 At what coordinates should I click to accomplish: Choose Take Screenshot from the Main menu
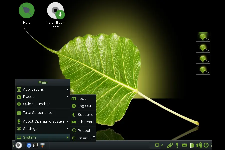tap(43, 113)
